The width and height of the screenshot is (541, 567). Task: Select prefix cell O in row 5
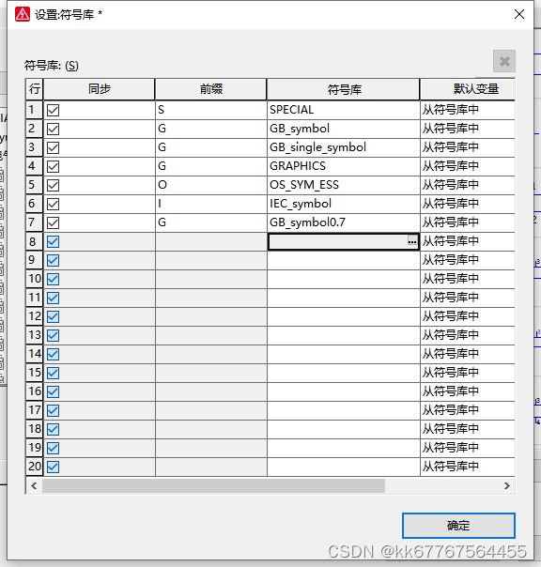click(211, 185)
